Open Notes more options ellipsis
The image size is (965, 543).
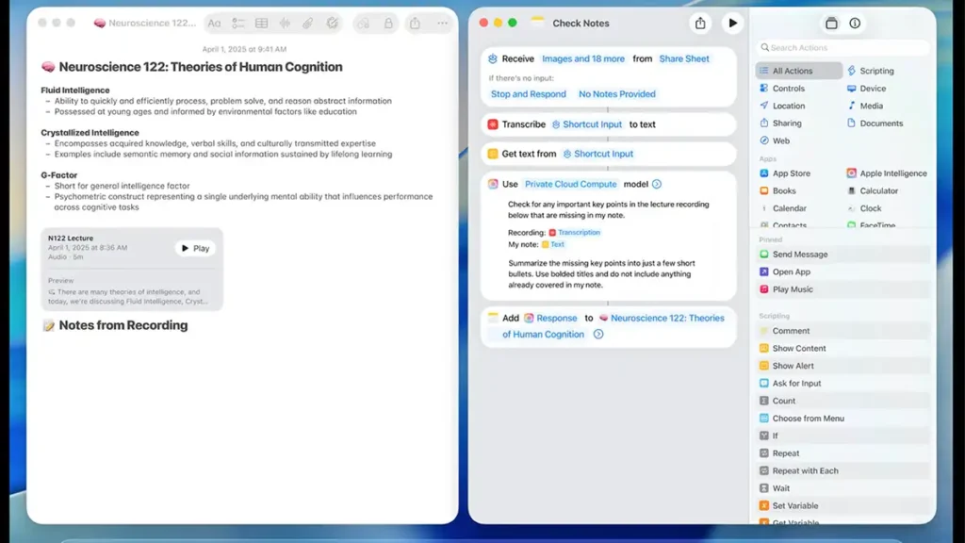click(442, 23)
